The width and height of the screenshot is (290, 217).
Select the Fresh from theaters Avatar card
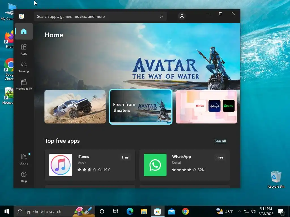coord(141,107)
